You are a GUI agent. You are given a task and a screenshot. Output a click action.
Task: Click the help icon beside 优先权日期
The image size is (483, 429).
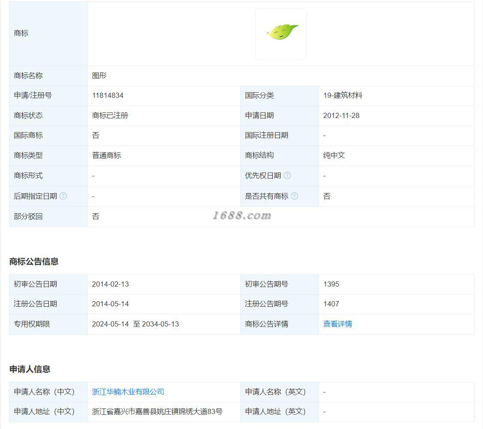point(287,175)
